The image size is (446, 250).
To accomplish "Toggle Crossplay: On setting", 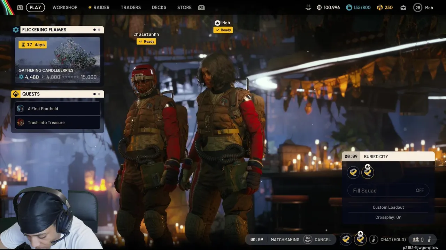I will (x=388, y=217).
